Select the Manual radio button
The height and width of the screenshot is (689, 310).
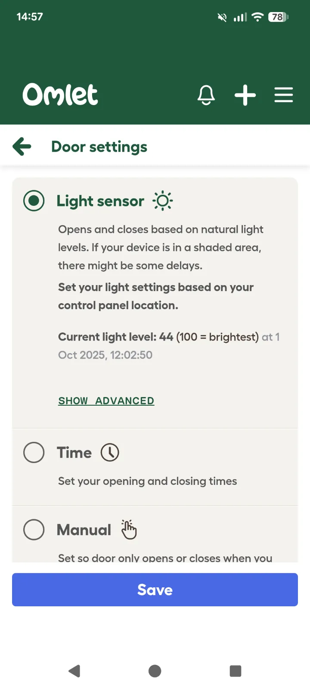tap(34, 530)
